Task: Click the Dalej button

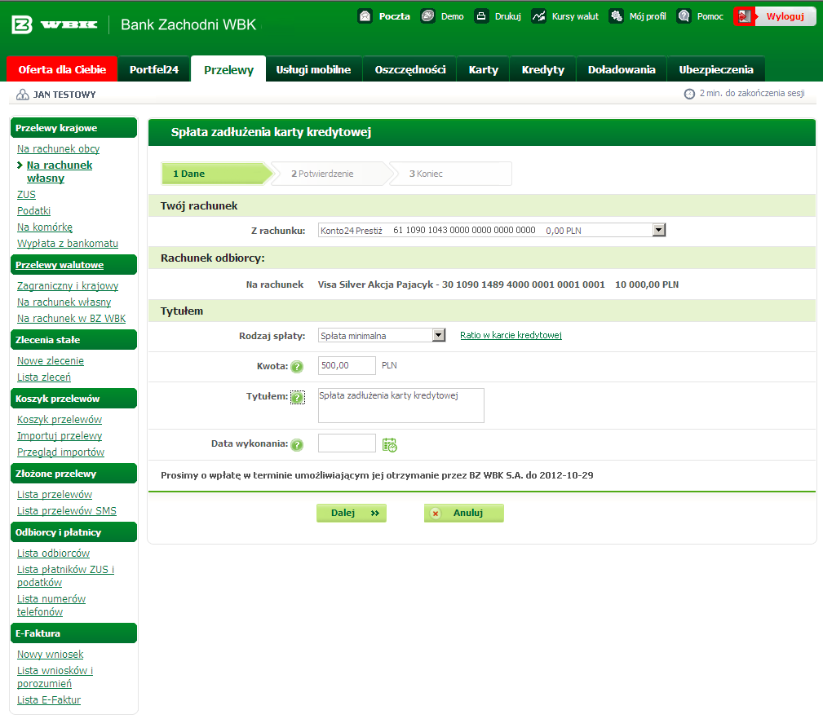Action: click(351, 513)
